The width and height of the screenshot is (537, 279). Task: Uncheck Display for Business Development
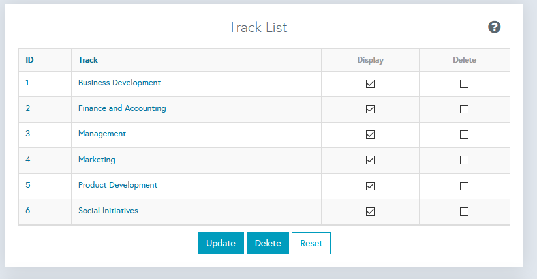pos(370,84)
